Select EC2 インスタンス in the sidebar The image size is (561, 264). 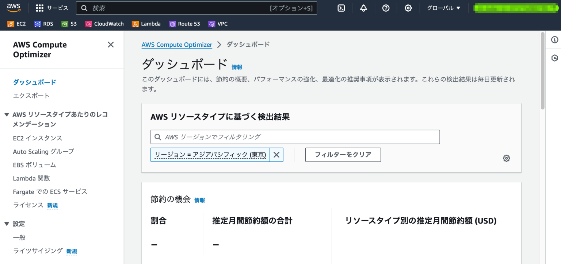38,138
